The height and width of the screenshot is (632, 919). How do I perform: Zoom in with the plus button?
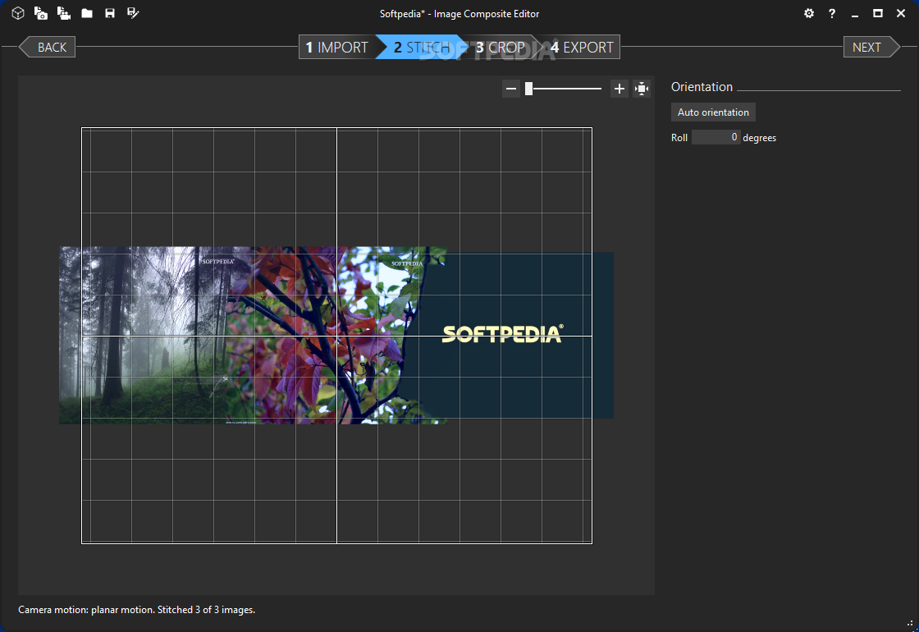point(619,89)
